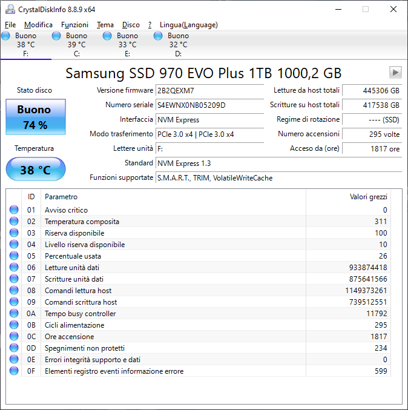Screen dimensions: 408x410
Task: Select the D: drive tab
Action: point(178,45)
